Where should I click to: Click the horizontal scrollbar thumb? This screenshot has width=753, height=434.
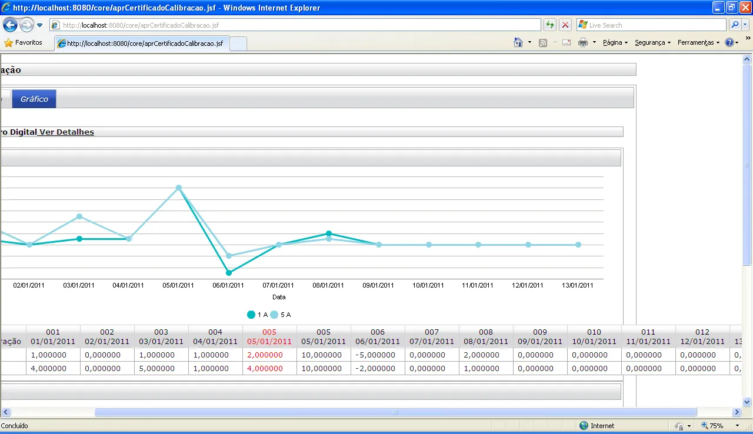click(395, 412)
